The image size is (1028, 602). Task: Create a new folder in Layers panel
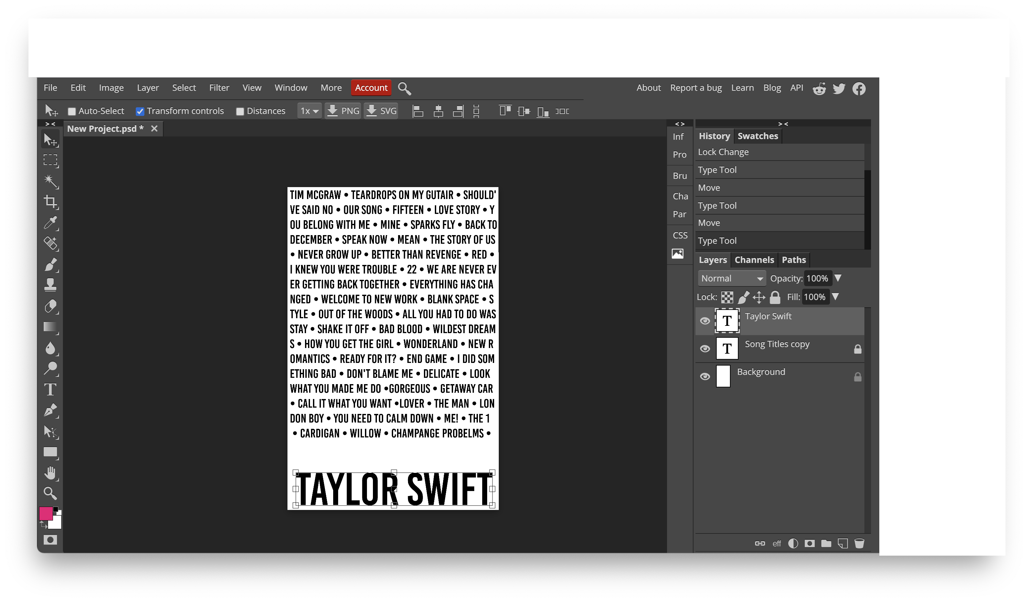[826, 543]
